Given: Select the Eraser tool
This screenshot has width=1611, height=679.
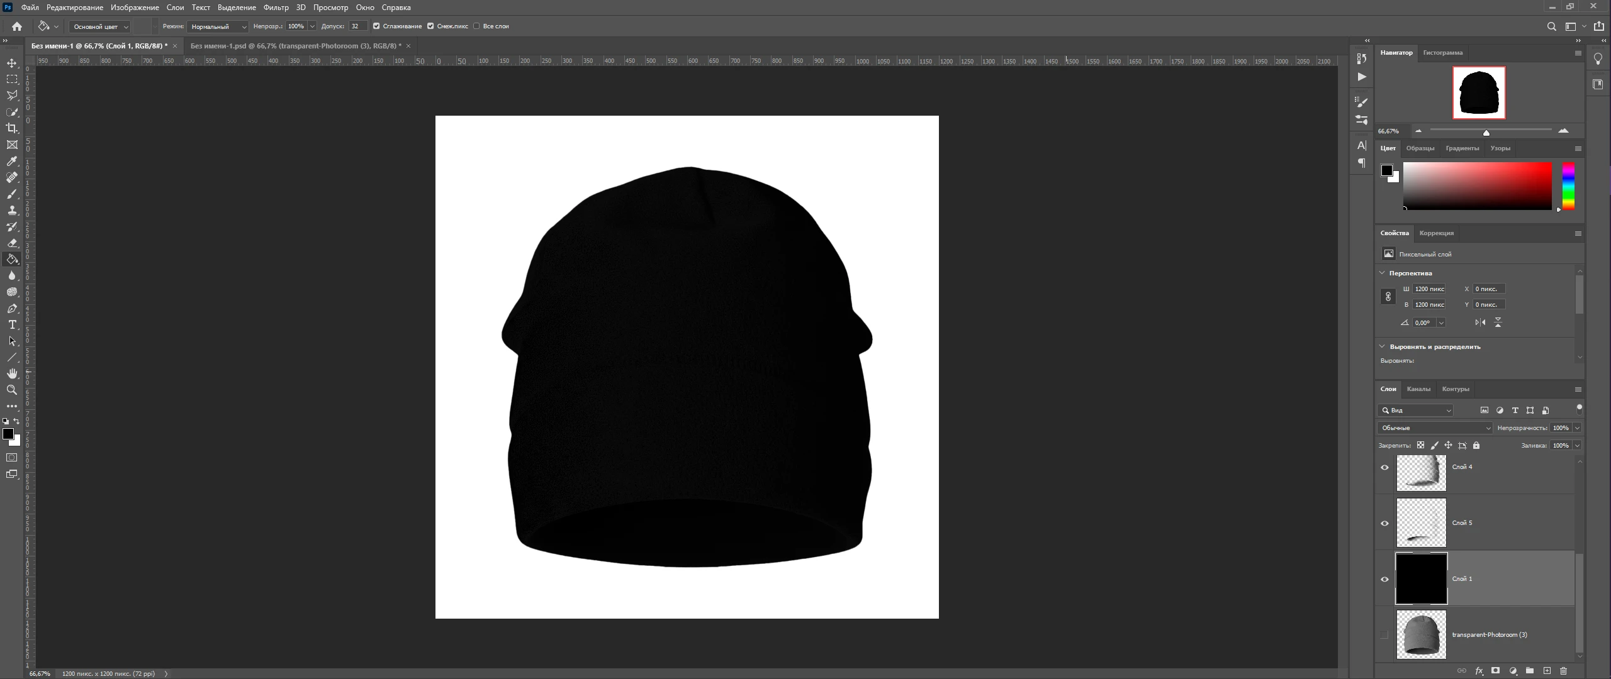Looking at the screenshot, I should (x=12, y=243).
